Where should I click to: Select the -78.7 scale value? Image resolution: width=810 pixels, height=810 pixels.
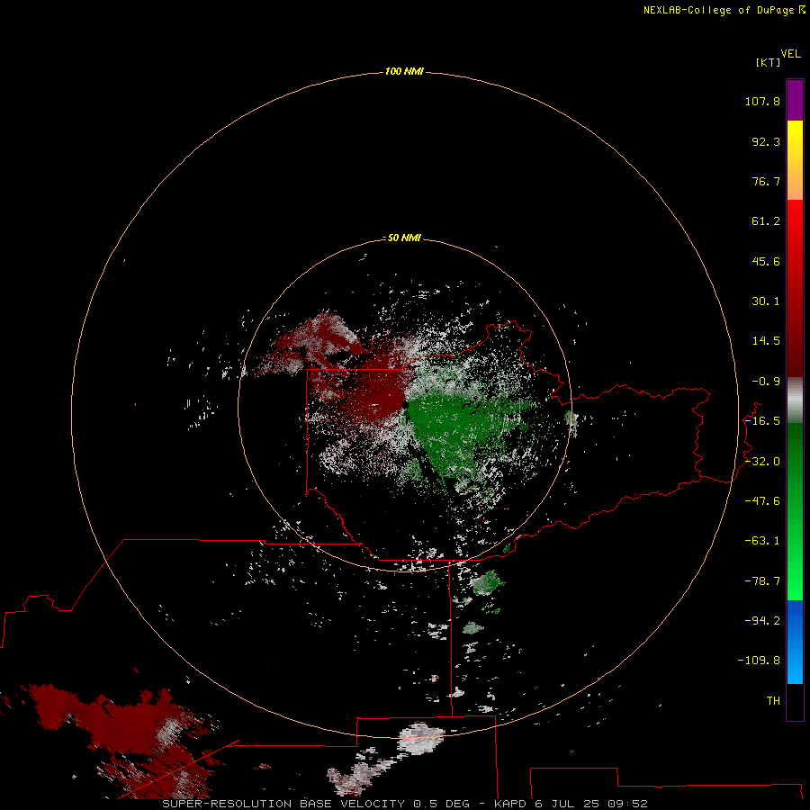(762, 581)
